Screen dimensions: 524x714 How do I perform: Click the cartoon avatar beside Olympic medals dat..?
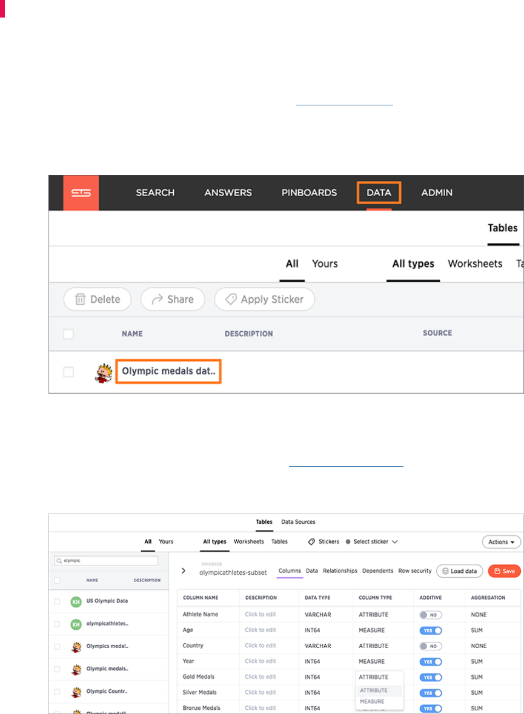(104, 372)
